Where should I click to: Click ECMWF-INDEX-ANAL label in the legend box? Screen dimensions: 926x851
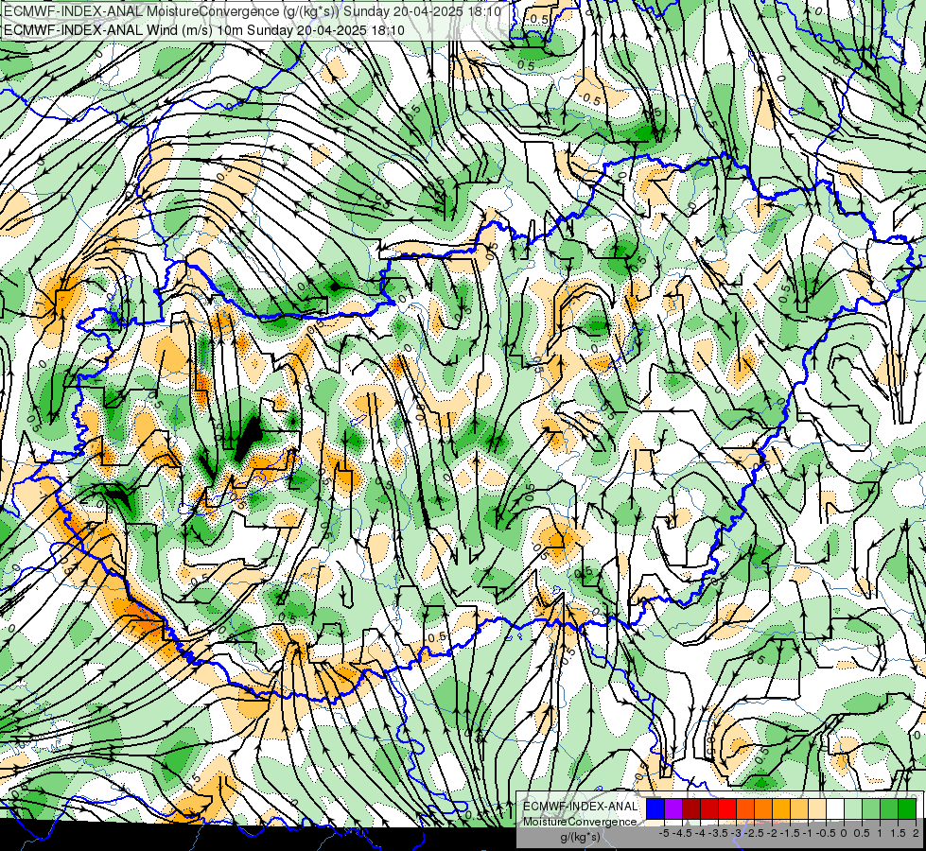coord(580,807)
